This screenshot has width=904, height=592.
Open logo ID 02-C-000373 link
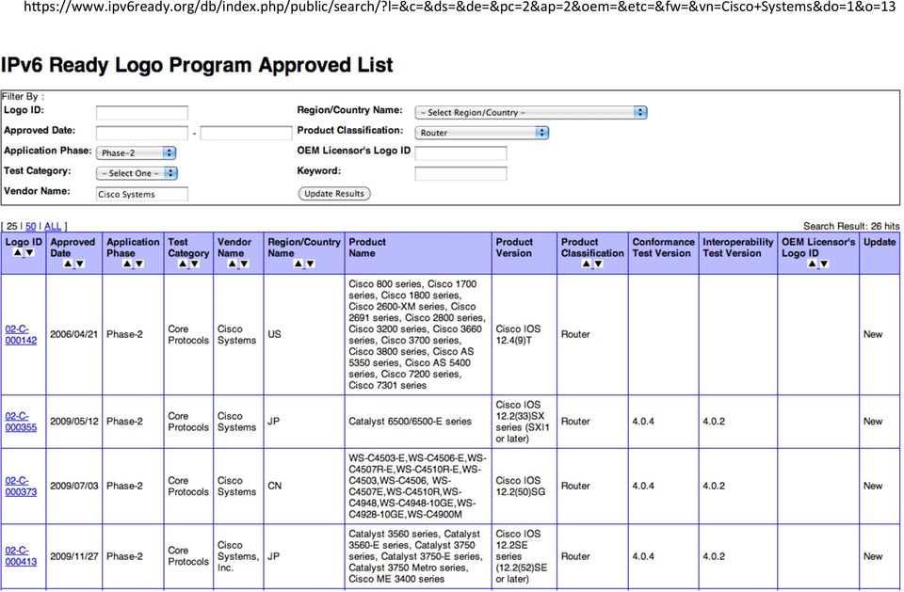[21, 486]
